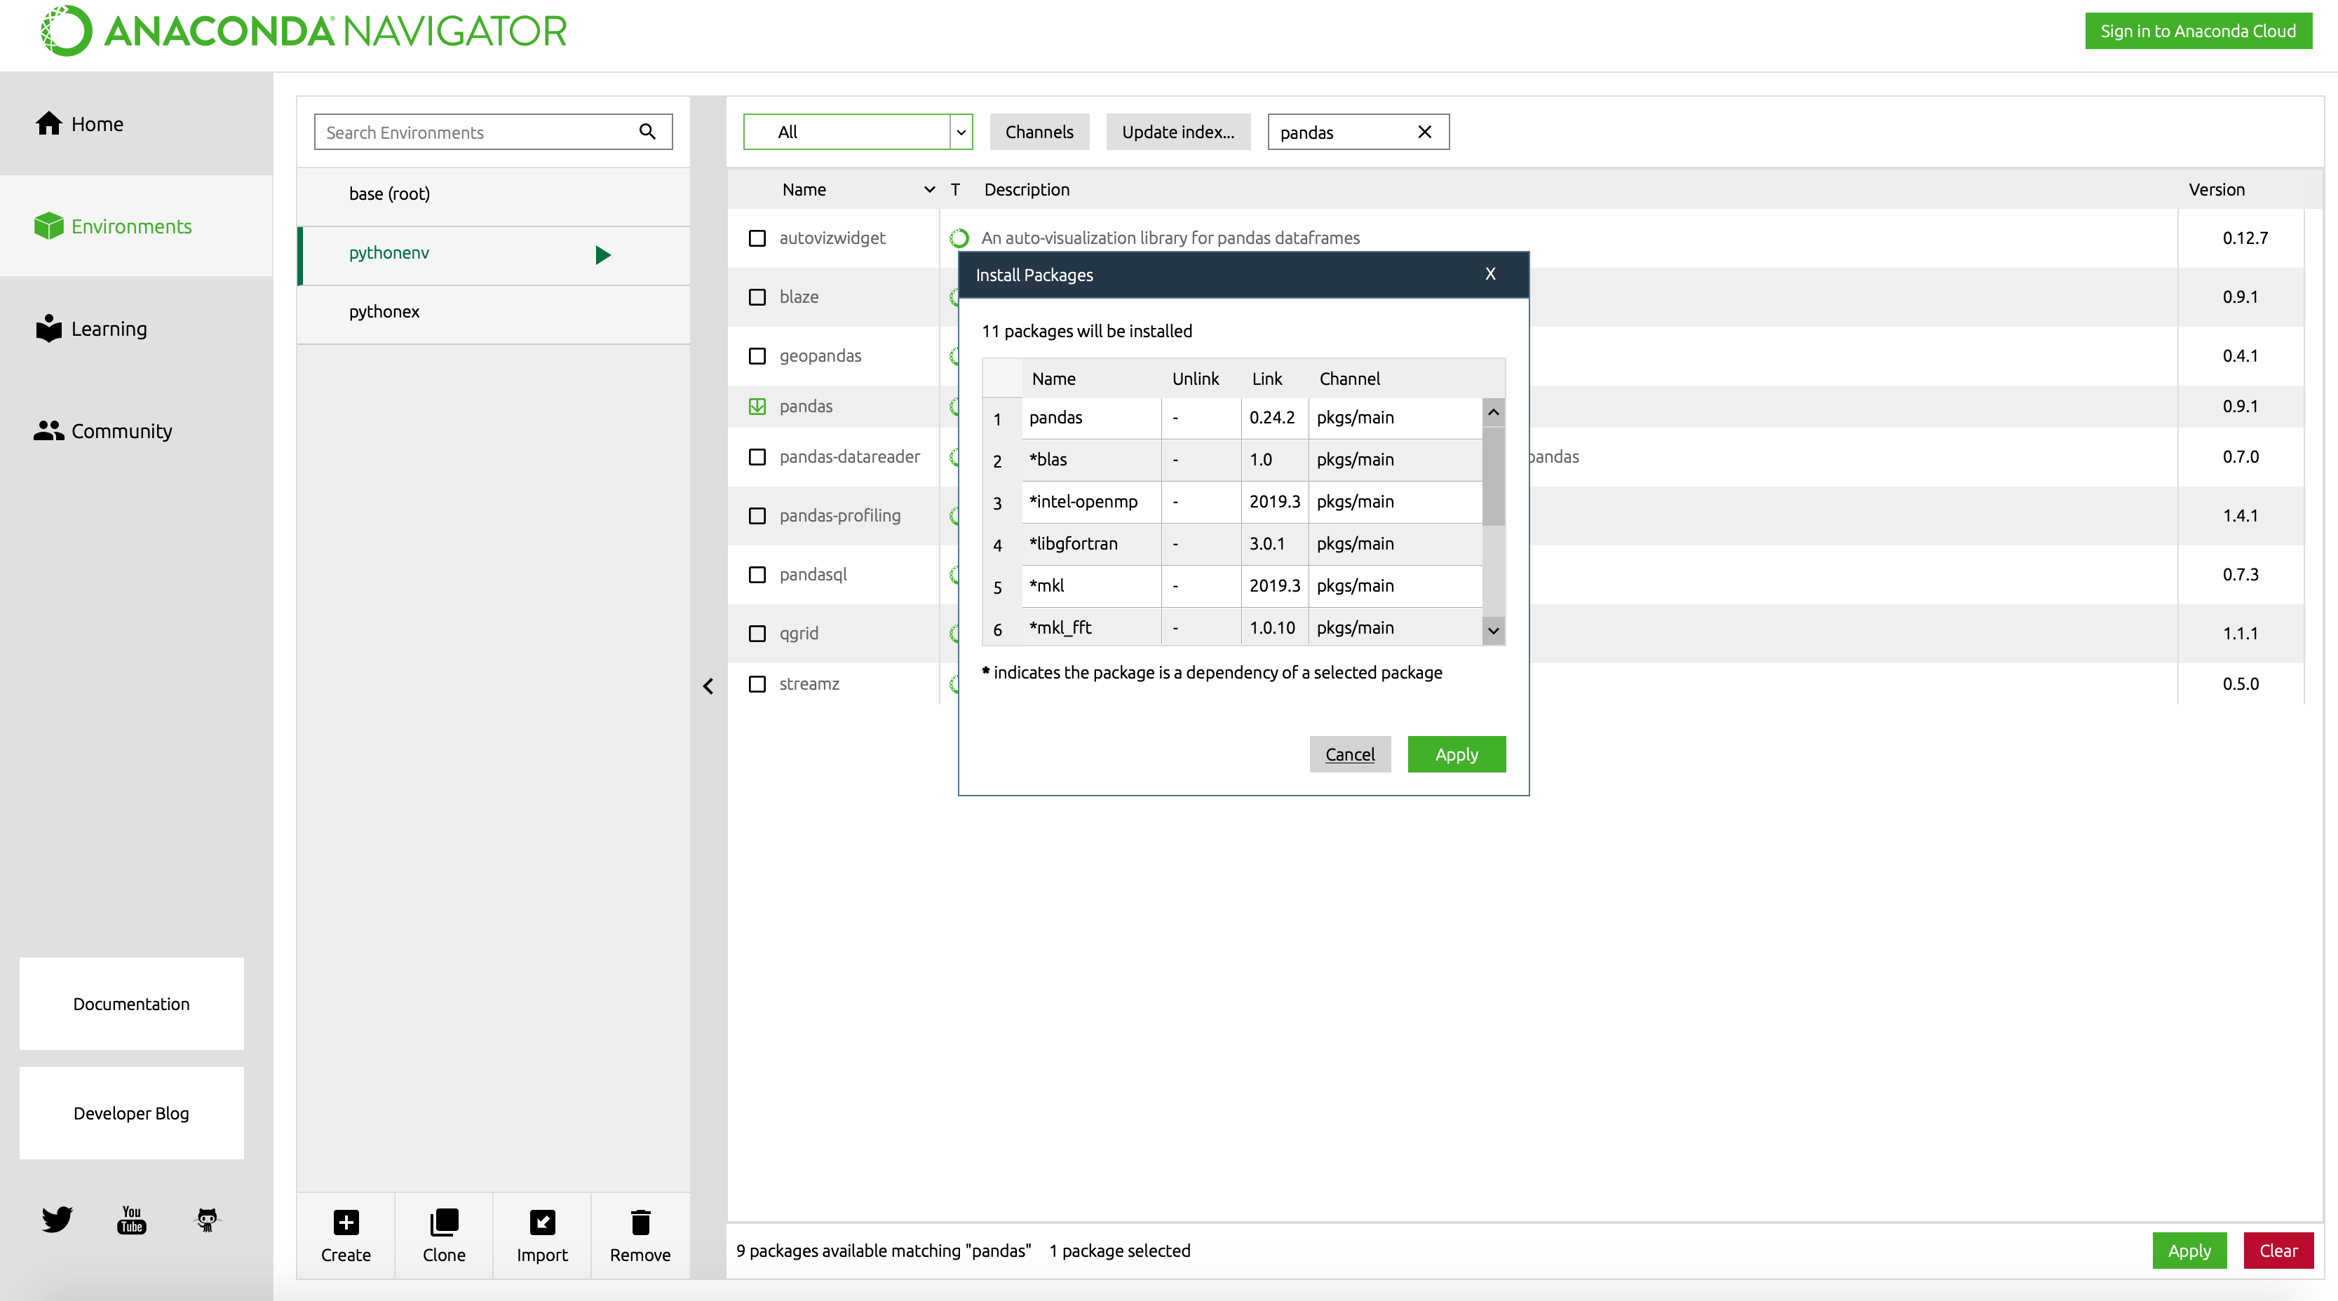Click the Channel header in install list

click(x=1350, y=379)
